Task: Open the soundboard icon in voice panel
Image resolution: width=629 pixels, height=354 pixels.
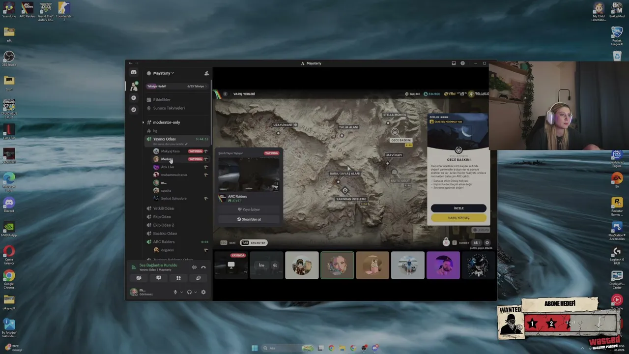Action: (x=199, y=278)
